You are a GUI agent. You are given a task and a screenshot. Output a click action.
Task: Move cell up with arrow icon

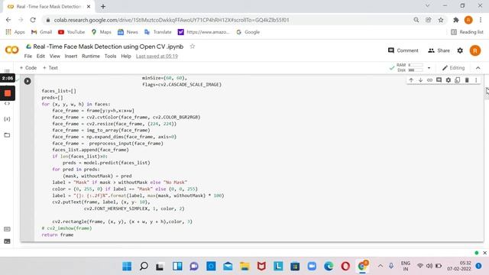(411, 80)
